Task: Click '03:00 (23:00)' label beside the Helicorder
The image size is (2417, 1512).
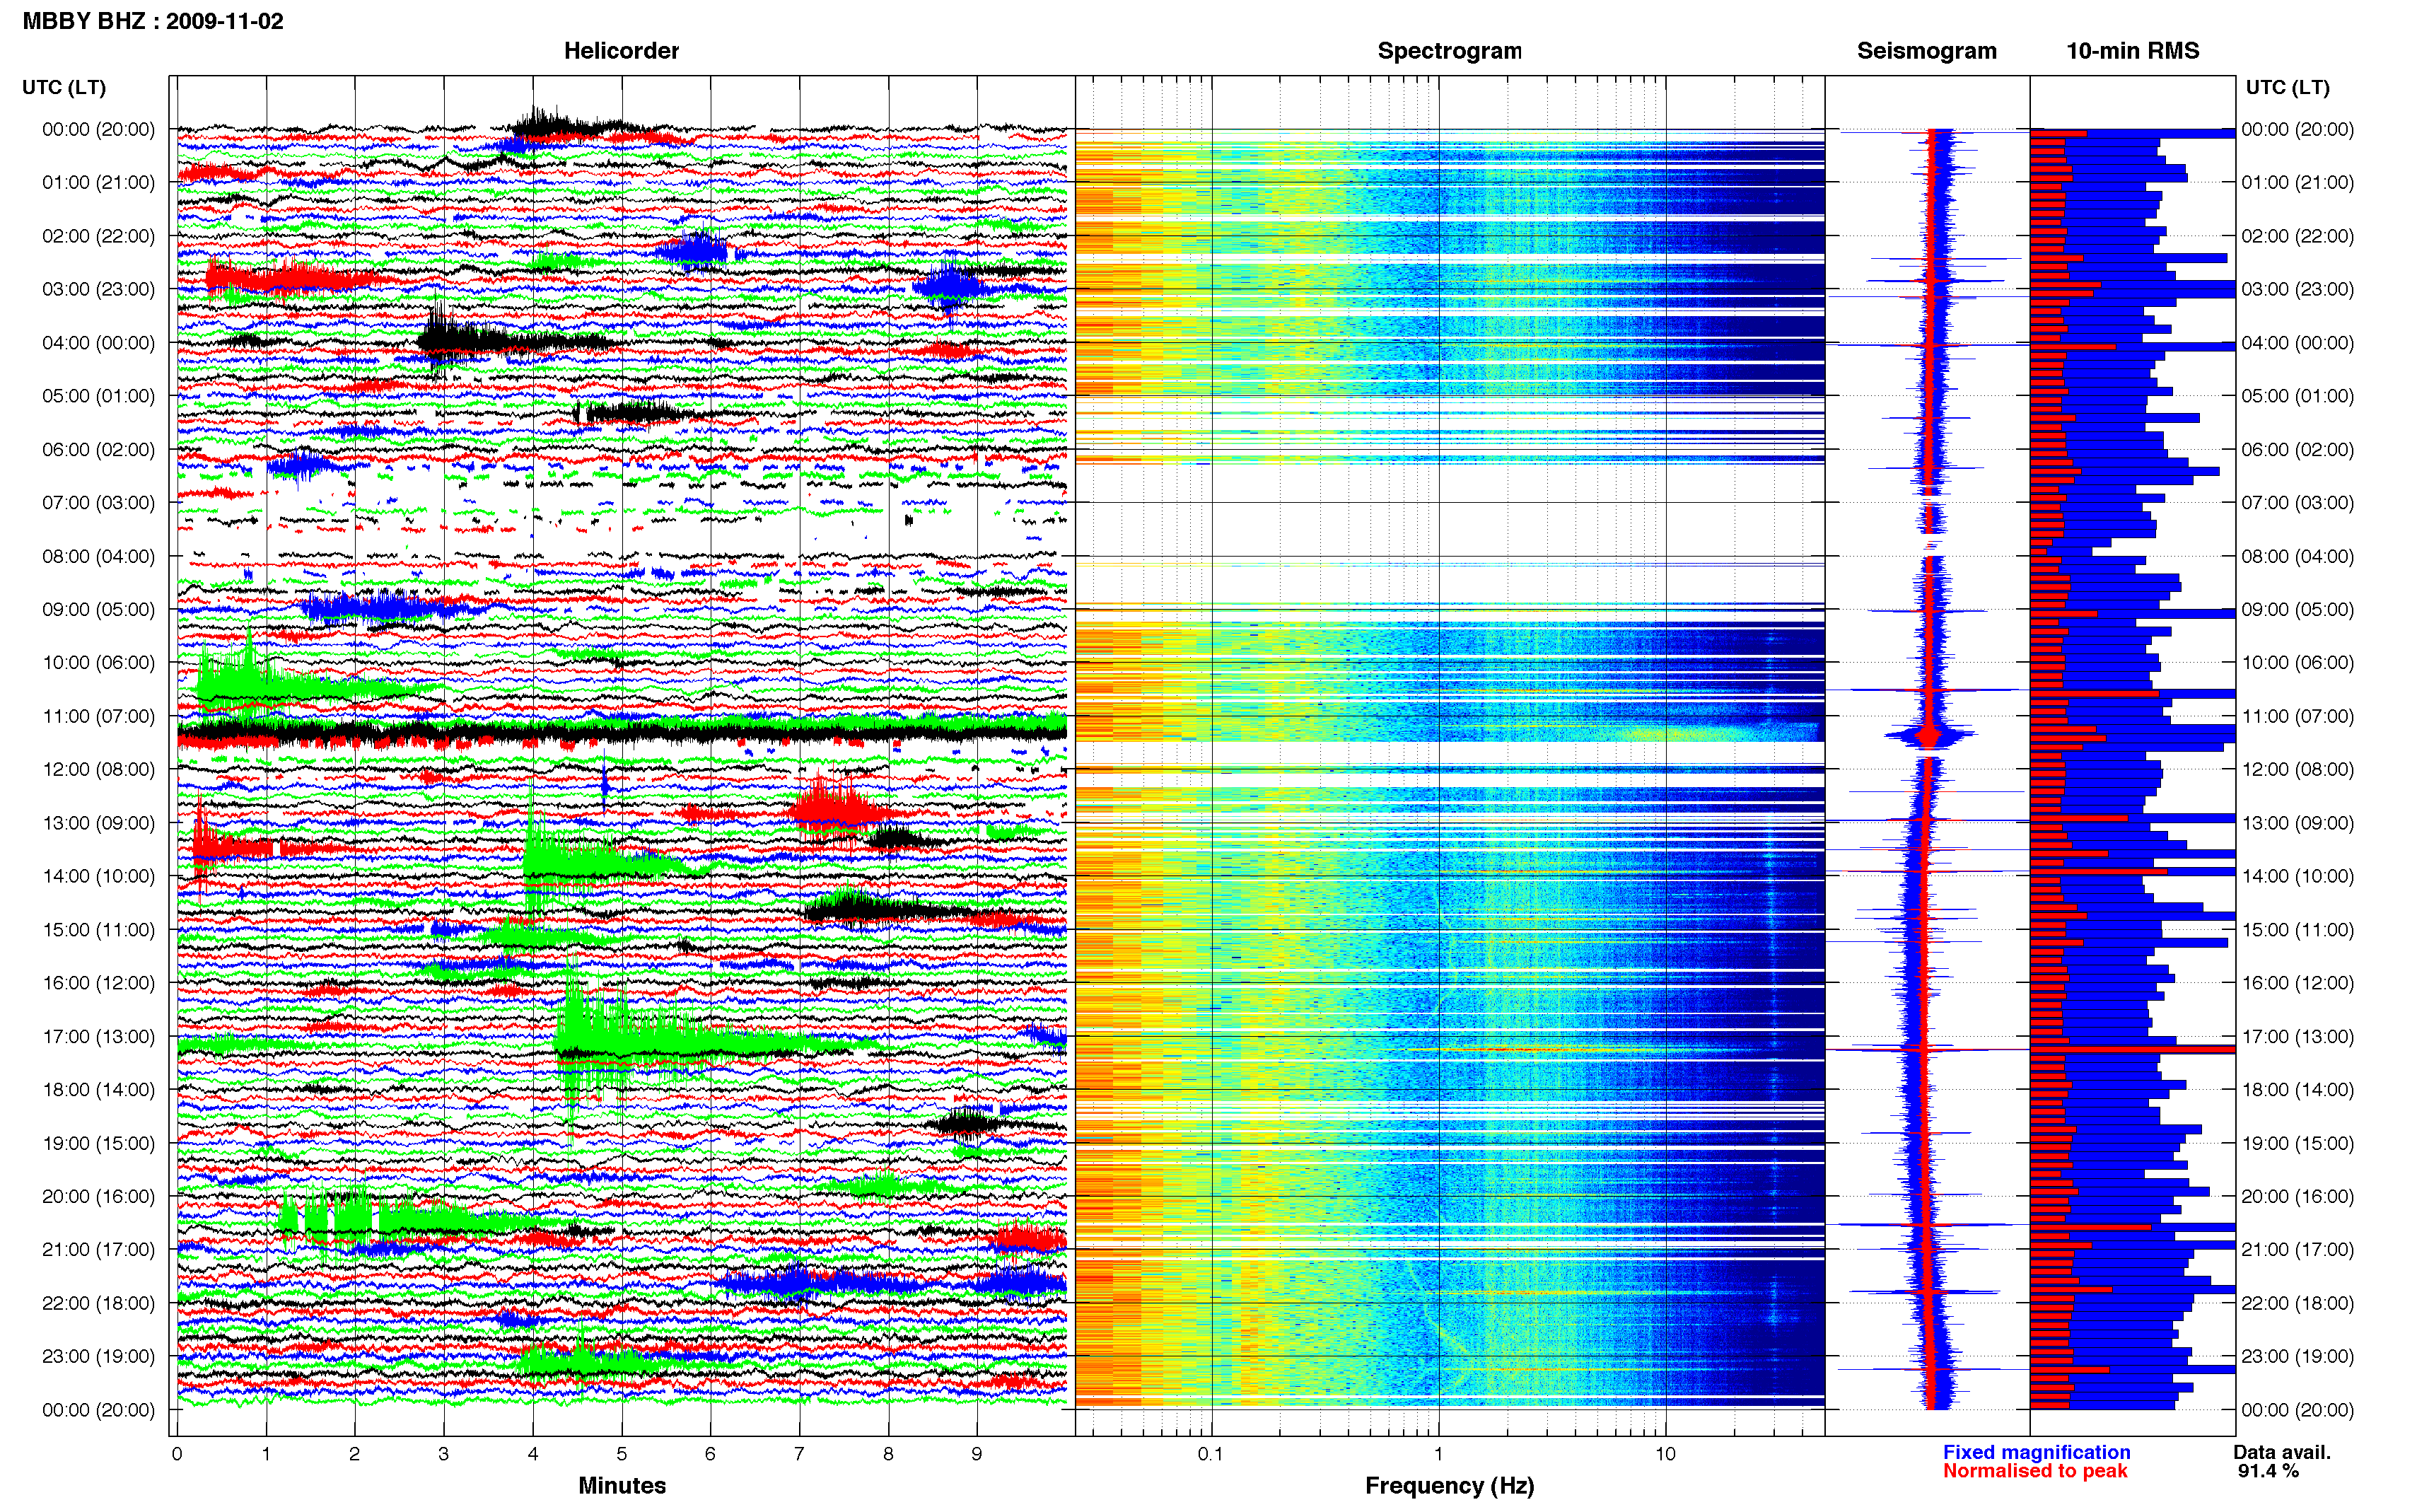Action: point(98,289)
